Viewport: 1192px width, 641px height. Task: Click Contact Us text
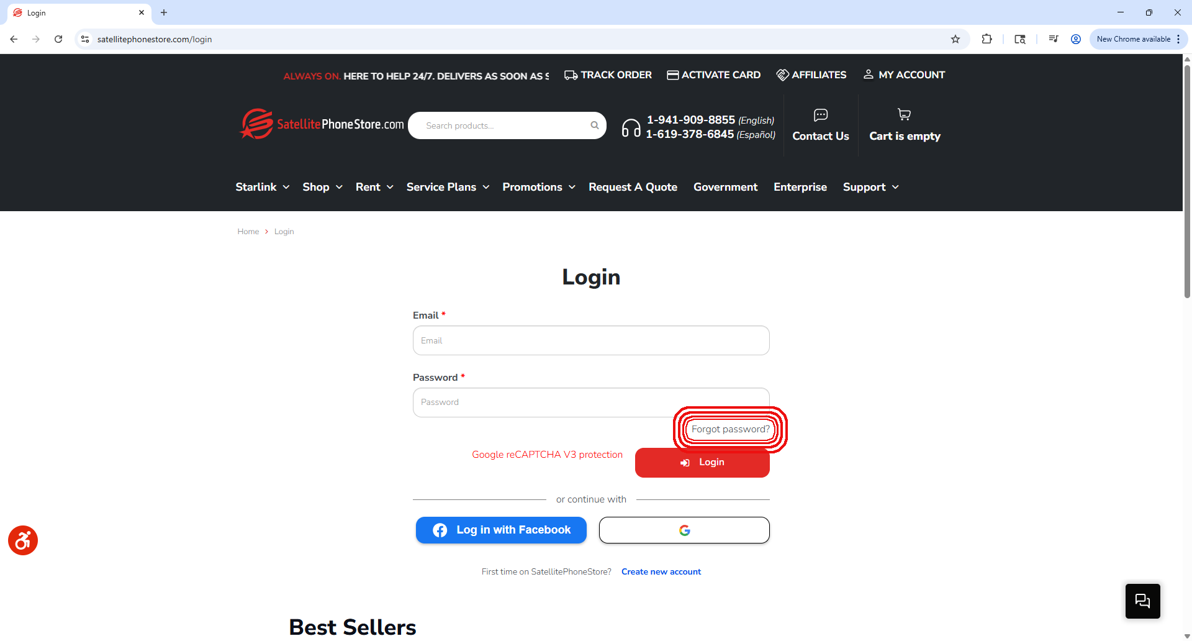tap(821, 136)
